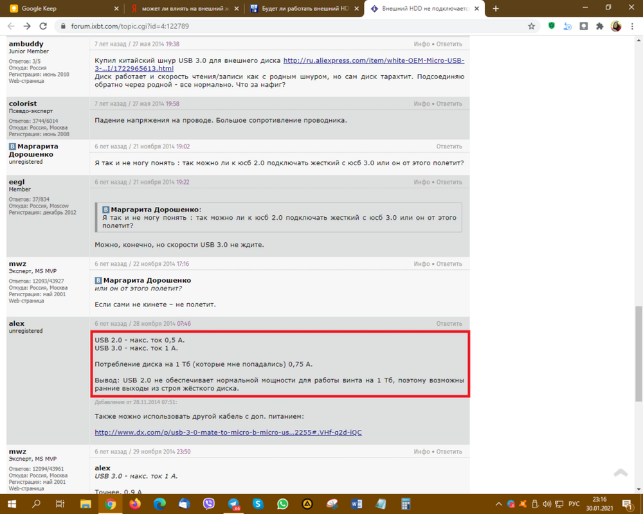Click Ответить in colorist's post
Screen dimensions: 643x514
449,104
